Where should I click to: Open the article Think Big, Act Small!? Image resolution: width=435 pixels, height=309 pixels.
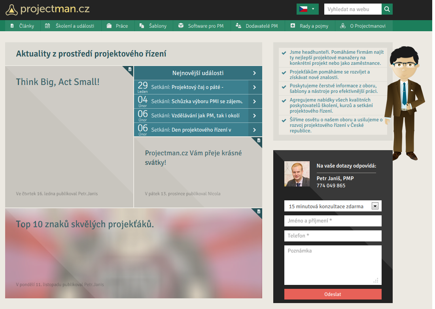click(58, 82)
